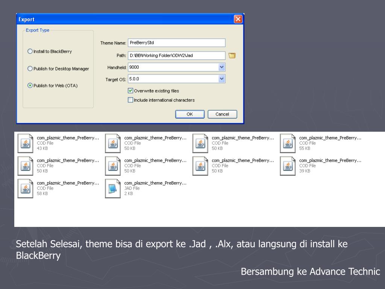Open the Target OS dropdown
385x289 pixels.
tap(222, 79)
